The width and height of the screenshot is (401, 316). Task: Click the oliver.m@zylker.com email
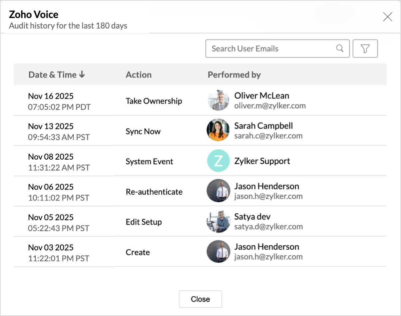click(270, 106)
